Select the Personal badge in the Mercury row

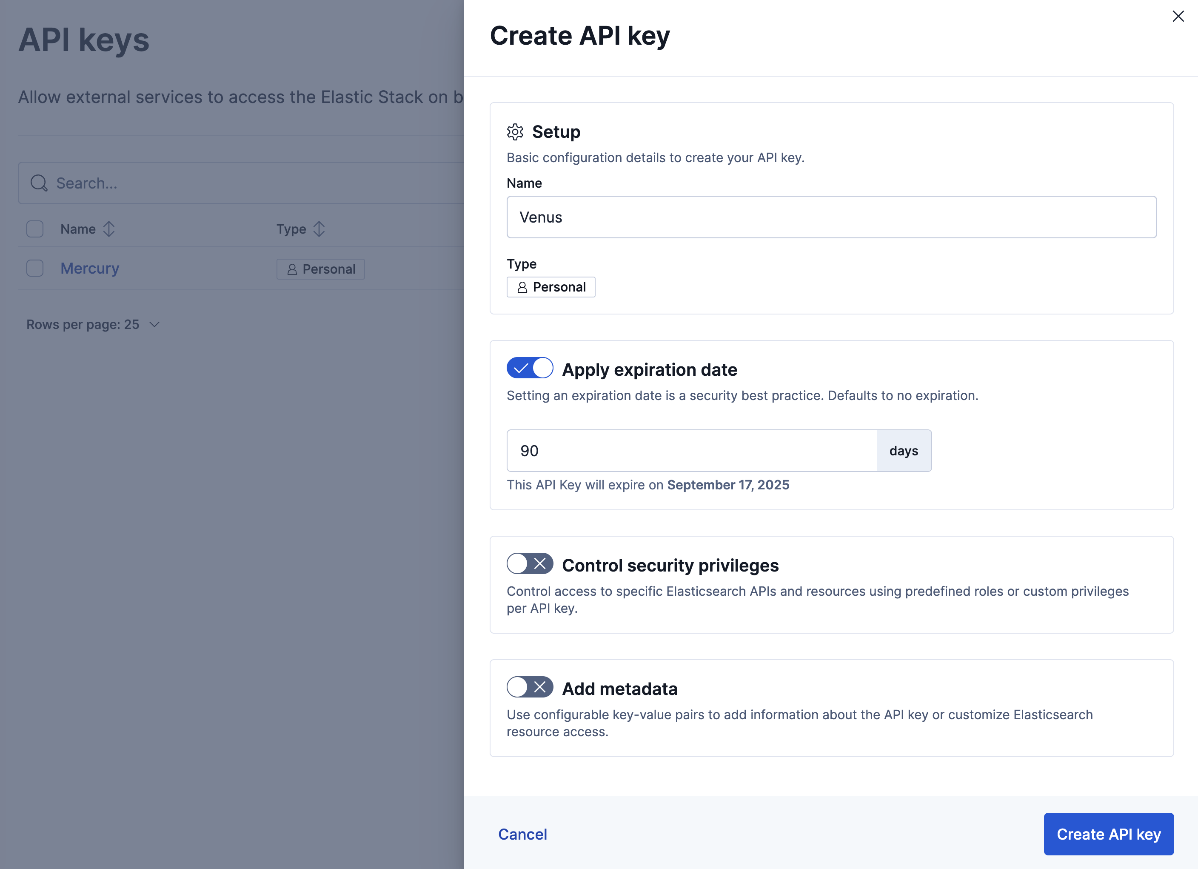[320, 269]
